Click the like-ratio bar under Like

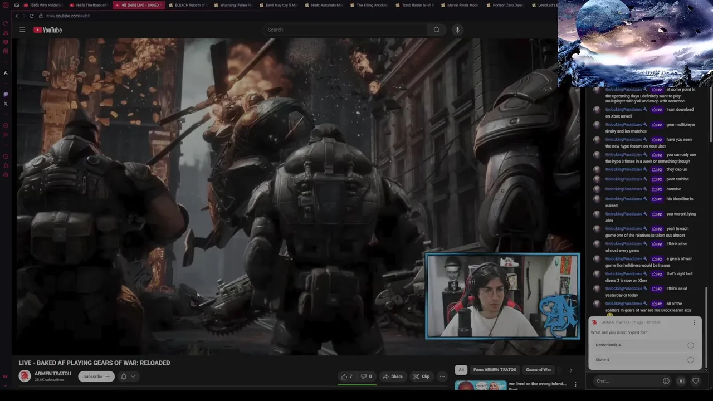[357, 384]
